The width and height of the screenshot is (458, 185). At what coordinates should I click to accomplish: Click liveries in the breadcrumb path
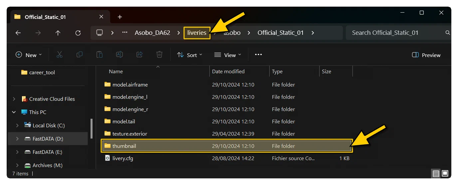tap(197, 32)
